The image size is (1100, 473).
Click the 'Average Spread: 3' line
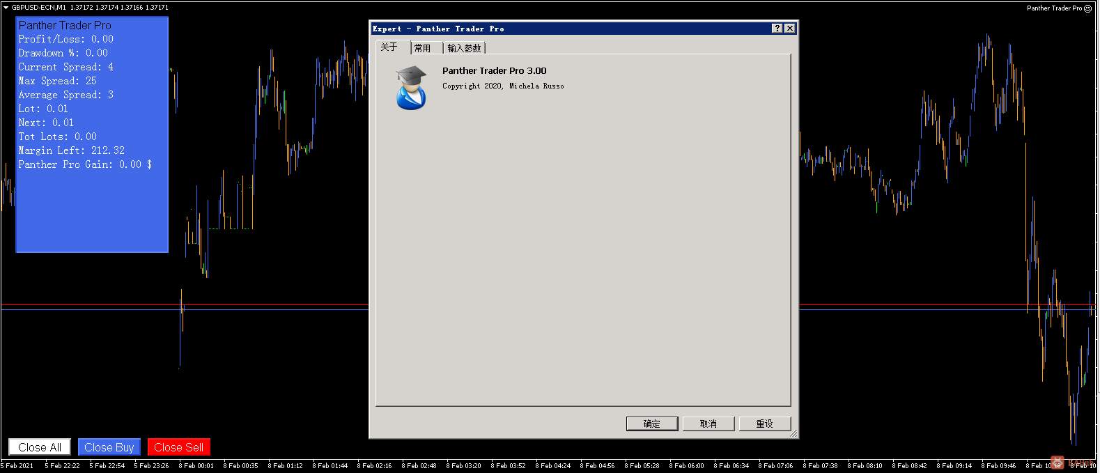[x=65, y=95]
